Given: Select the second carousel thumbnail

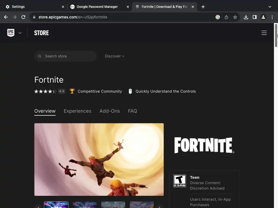Looking at the screenshot, I should tap(85, 205).
